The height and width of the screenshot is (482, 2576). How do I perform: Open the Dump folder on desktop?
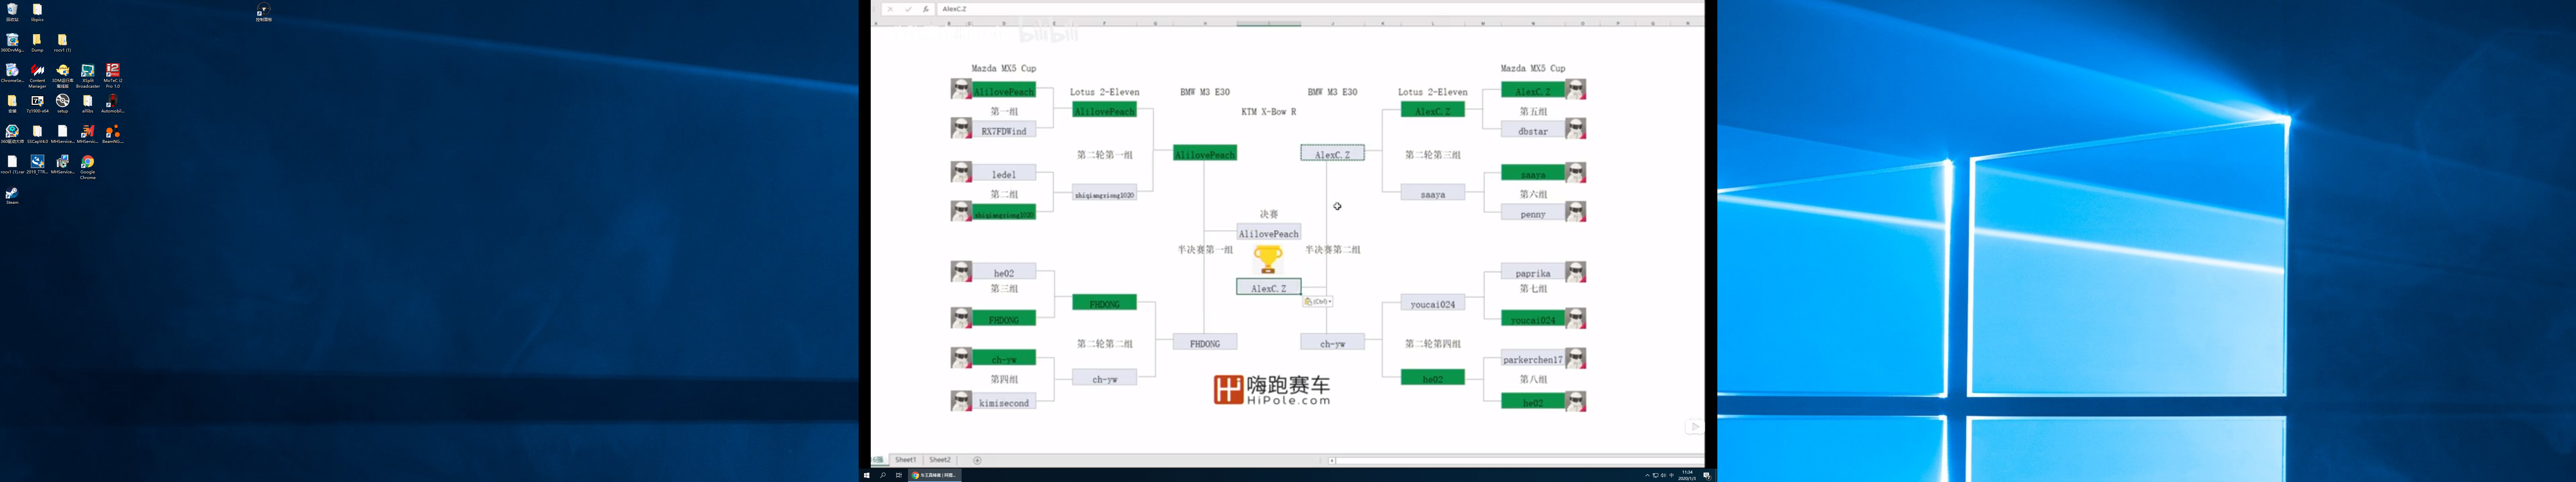[x=37, y=43]
